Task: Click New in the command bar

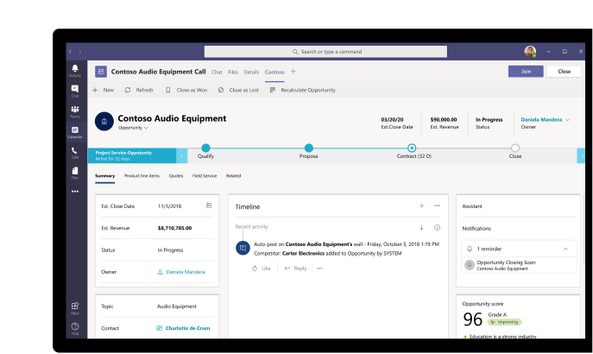Action: click(x=103, y=90)
